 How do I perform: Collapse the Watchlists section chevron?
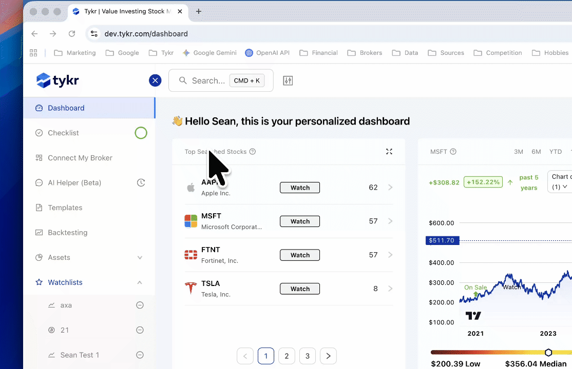click(140, 282)
